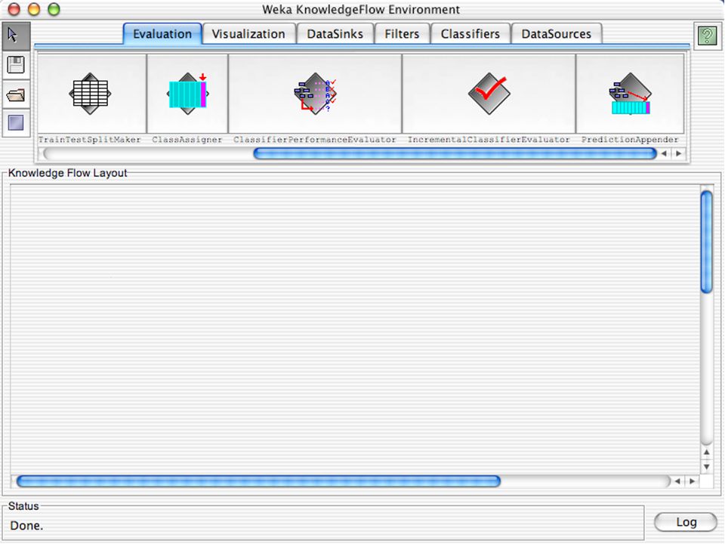
Task: Go to the DataSinks tab
Action: point(335,34)
